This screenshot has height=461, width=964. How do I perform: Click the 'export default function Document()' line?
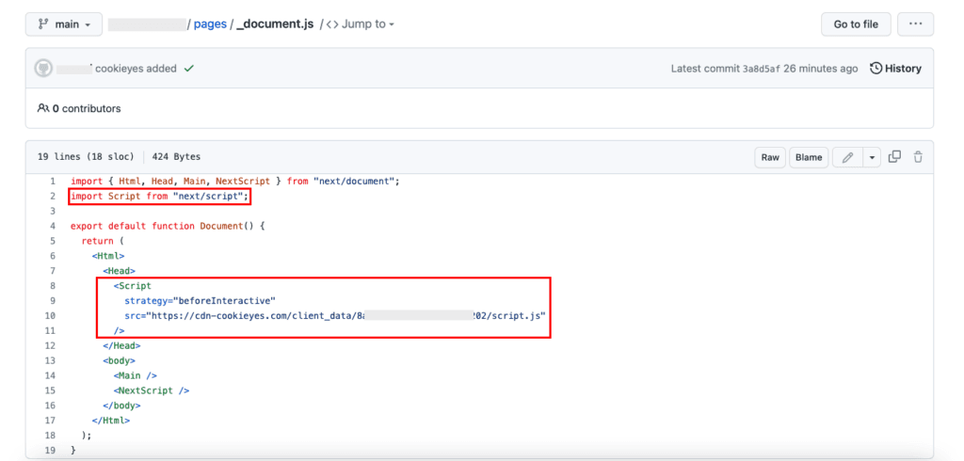168,226
